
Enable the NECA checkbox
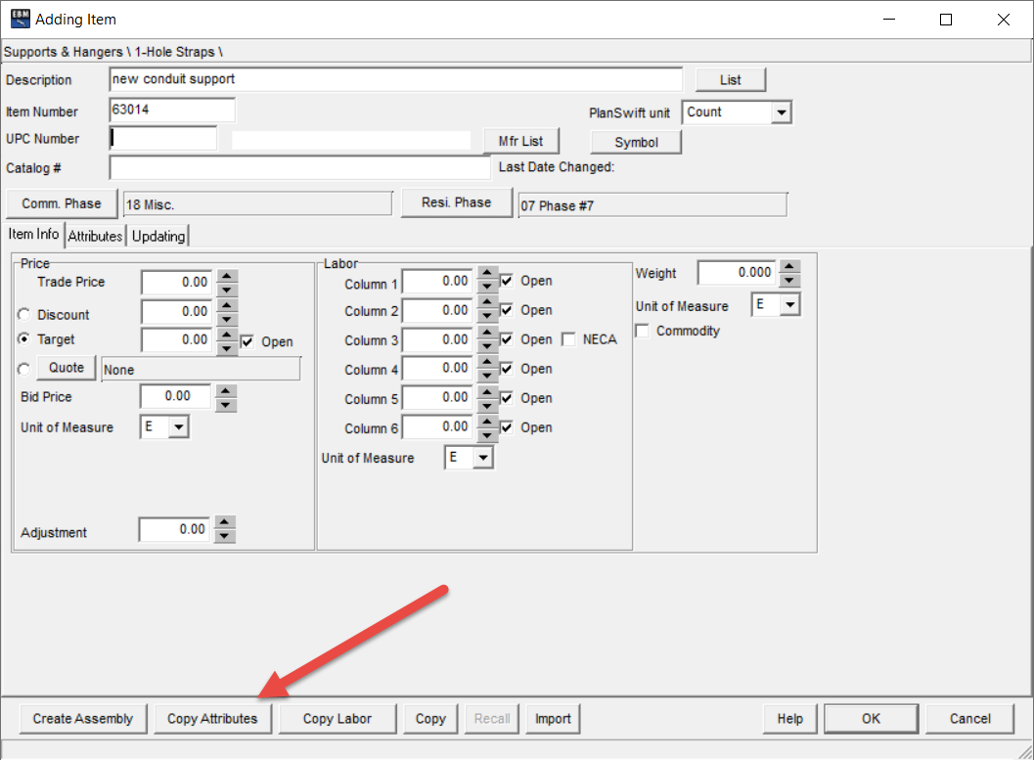(566, 339)
